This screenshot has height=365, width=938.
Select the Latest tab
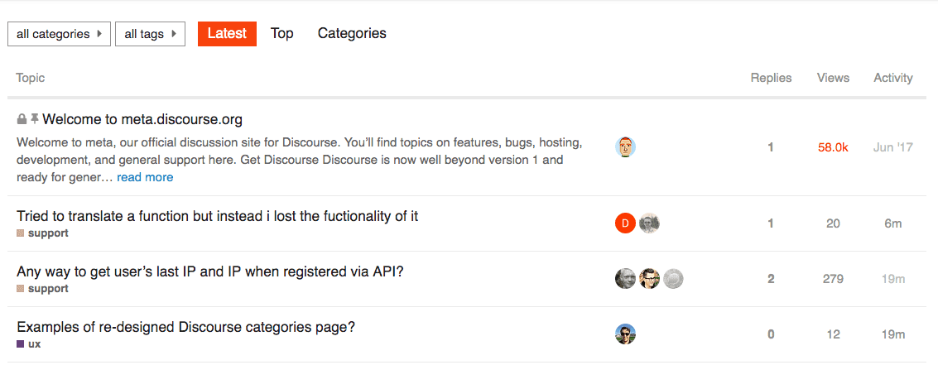(x=228, y=33)
